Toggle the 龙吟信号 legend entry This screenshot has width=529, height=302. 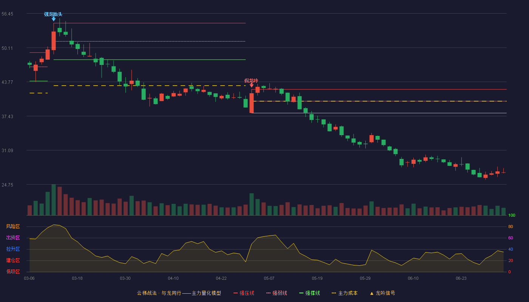coord(382,293)
